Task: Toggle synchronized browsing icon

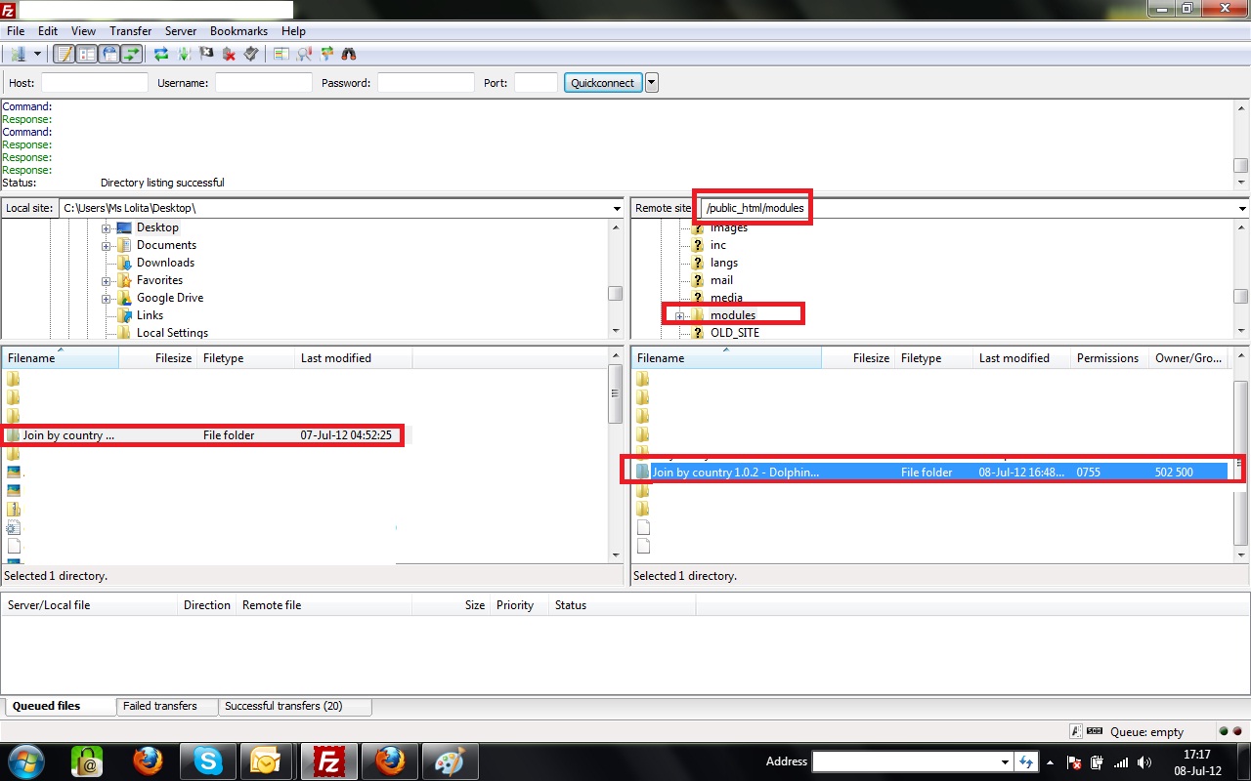Action: [326, 55]
